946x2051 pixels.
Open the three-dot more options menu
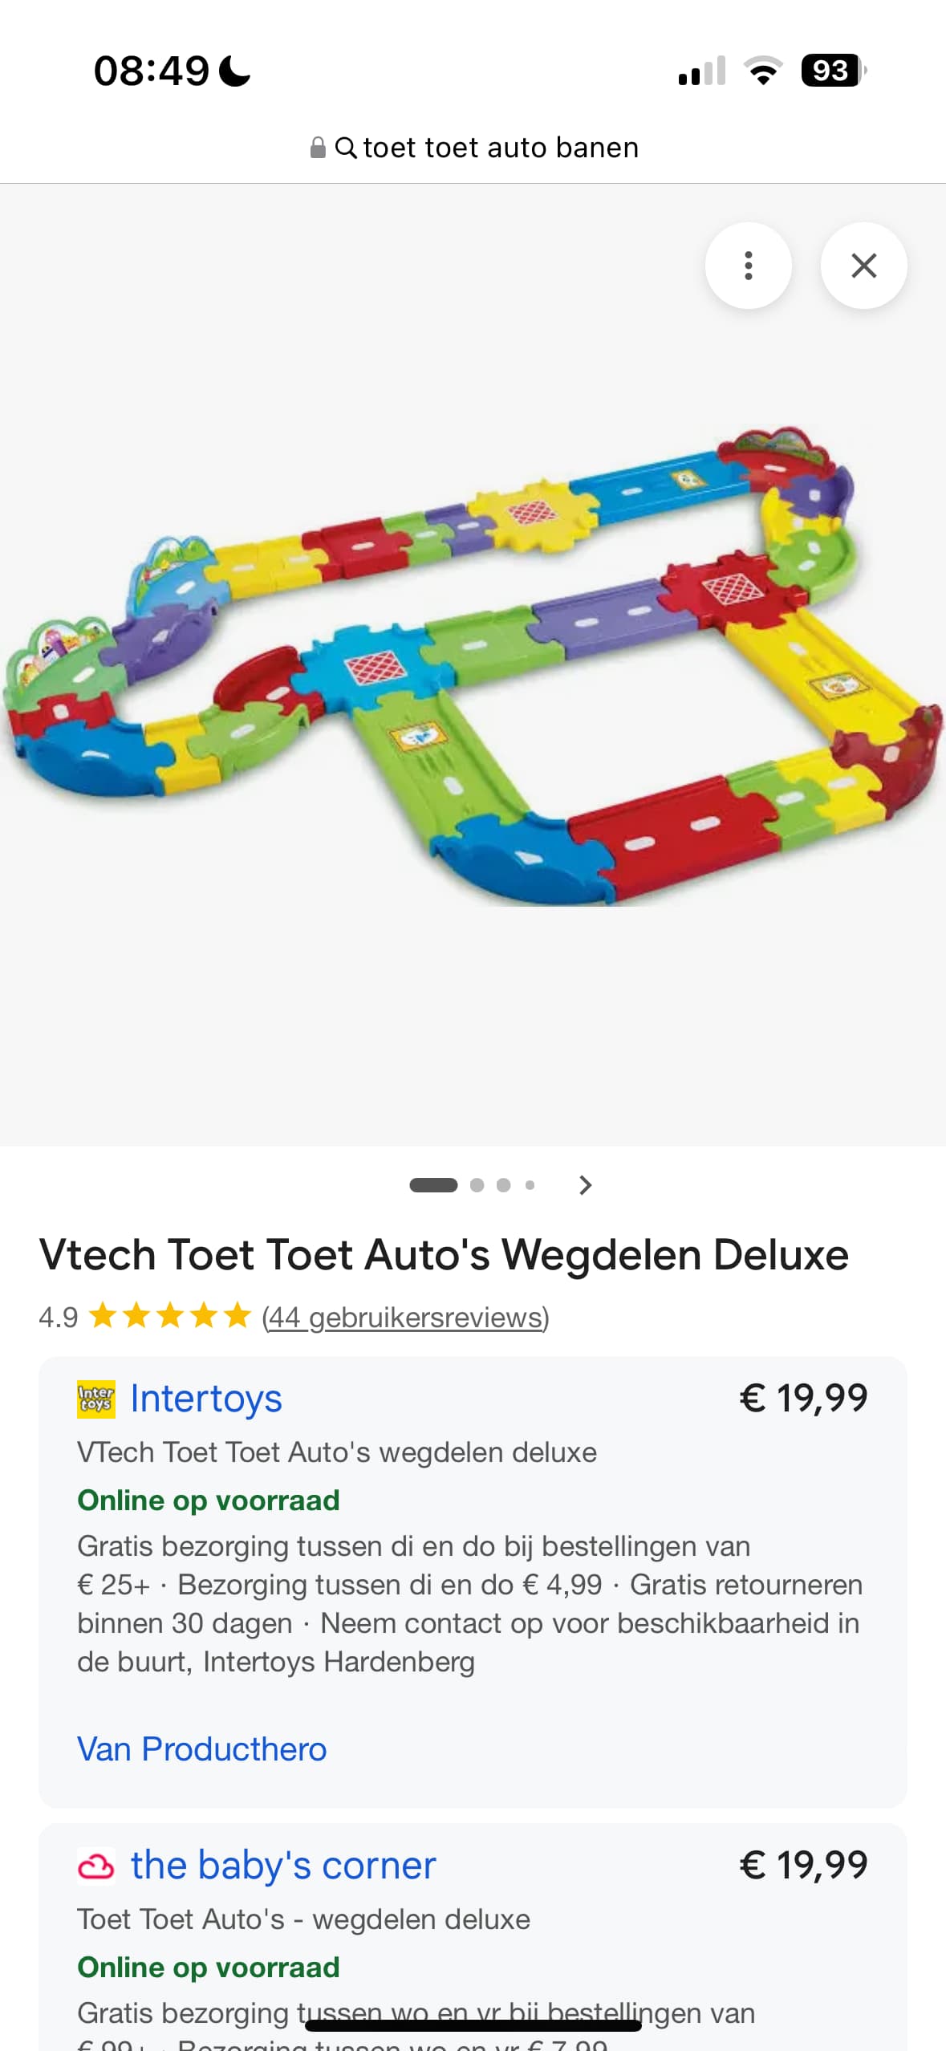coord(748,266)
